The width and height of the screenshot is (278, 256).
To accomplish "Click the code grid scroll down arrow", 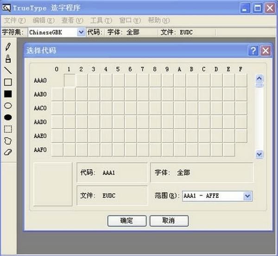I will (x=259, y=154).
